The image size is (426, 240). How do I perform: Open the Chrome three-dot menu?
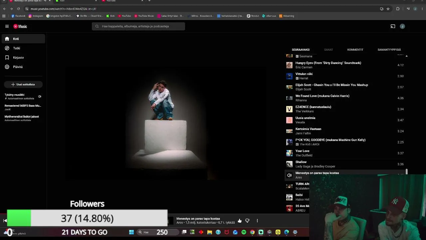tap(422, 9)
